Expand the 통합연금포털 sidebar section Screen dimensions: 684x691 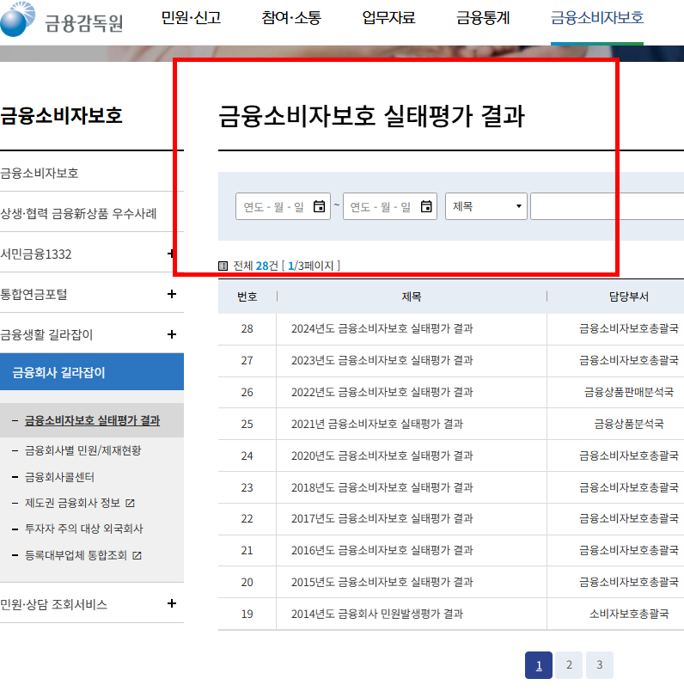[172, 294]
